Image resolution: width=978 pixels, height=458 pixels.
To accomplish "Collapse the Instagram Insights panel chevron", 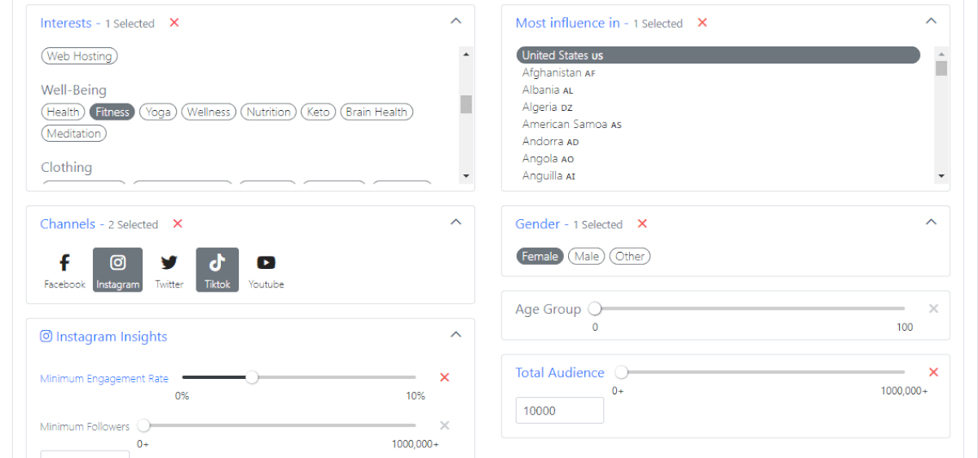I will 456,334.
